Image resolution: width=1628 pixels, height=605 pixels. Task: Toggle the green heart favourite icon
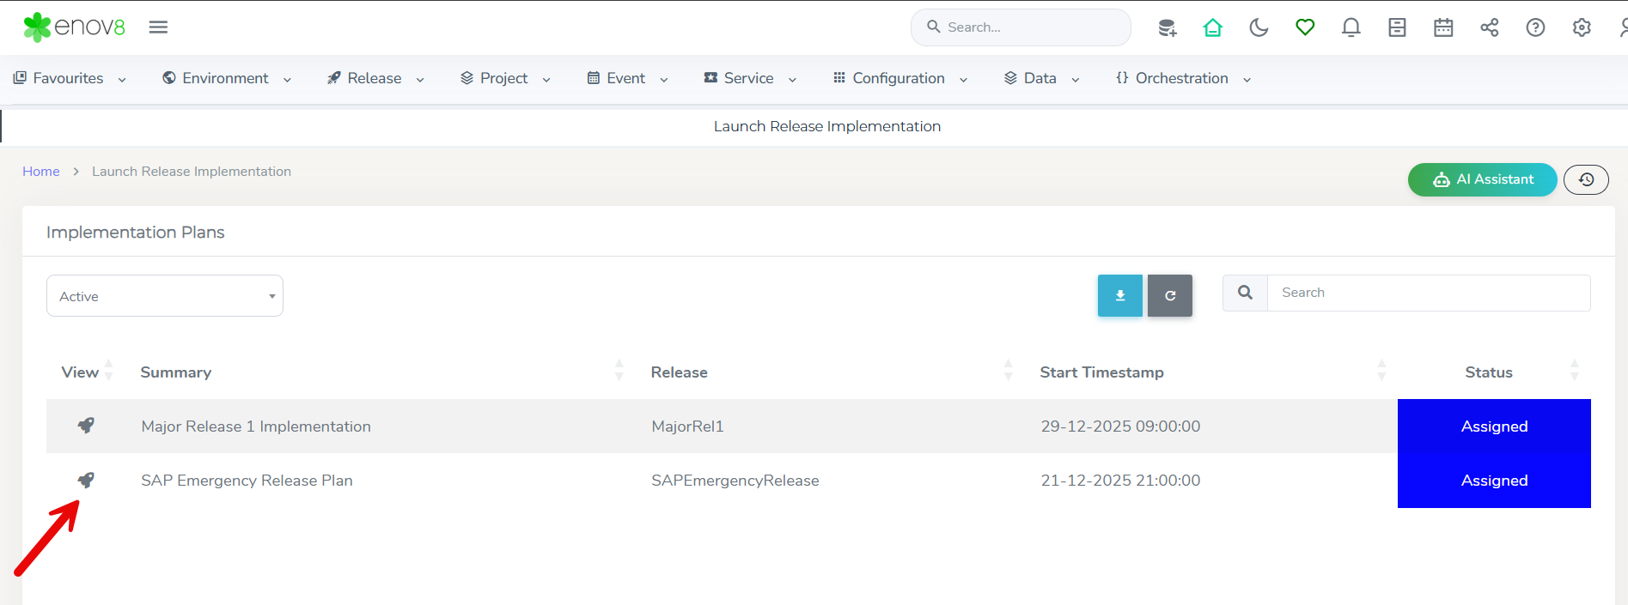pyautogui.click(x=1305, y=27)
